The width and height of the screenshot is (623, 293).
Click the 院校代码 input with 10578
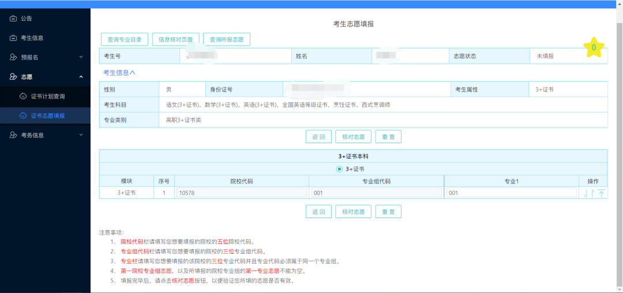coord(242,193)
